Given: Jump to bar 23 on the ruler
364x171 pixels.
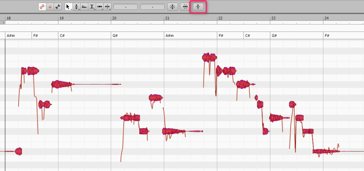Looking at the screenshot, I should click(x=273, y=18).
